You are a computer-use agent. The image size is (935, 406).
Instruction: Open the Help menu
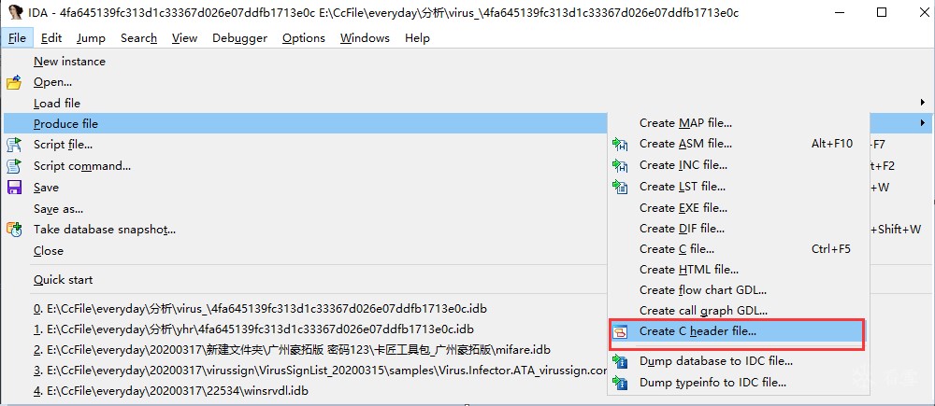coord(417,38)
